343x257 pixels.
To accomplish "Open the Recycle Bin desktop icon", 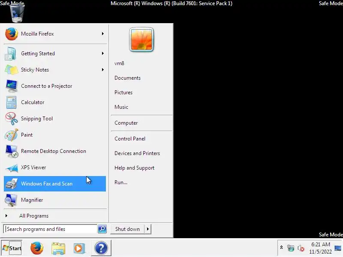I will [x=17, y=13].
